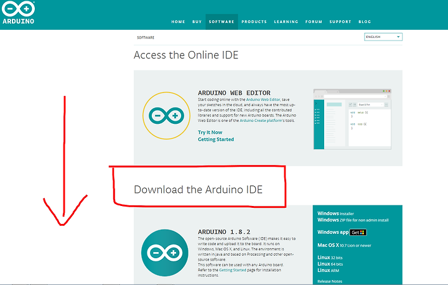This screenshot has height=285, width=448.
Task: Click the Access the Online IDE heading
Action: pyautogui.click(x=186, y=55)
